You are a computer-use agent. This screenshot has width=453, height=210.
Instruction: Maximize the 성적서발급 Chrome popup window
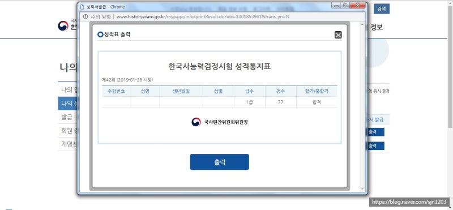pyautogui.click(x=345, y=6)
